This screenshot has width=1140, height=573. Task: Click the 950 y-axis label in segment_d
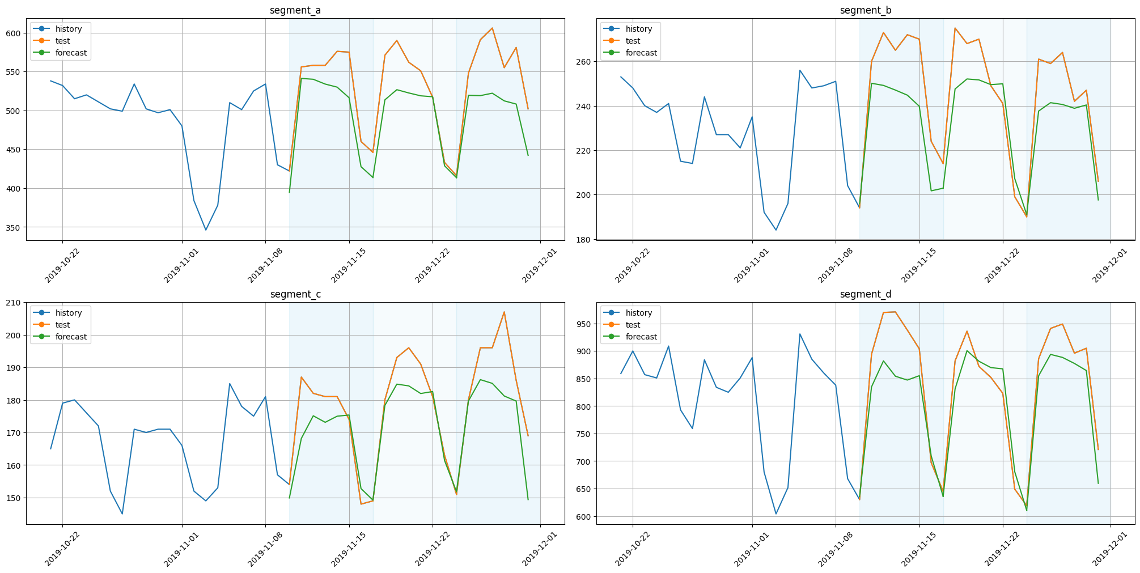pyautogui.click(x=585, y=324)
